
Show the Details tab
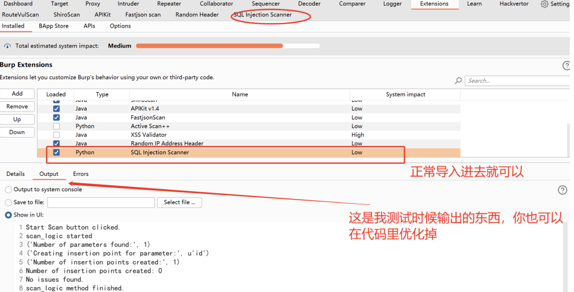point(15,174)
